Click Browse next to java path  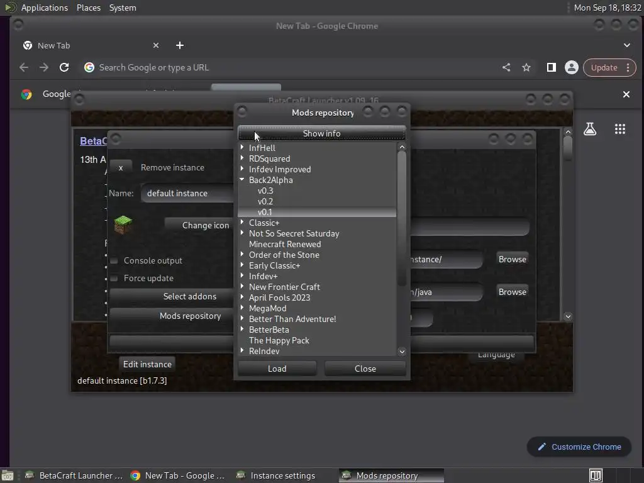click(512, 292)
